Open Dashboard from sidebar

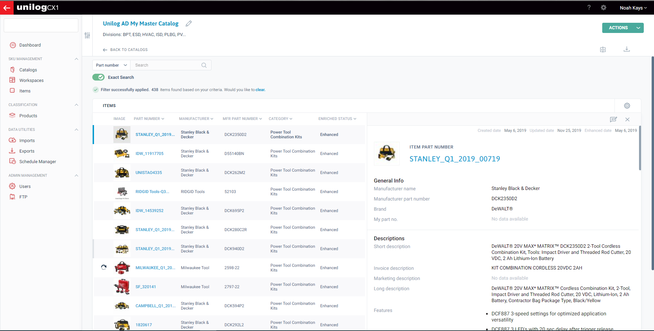click(30, 45)
